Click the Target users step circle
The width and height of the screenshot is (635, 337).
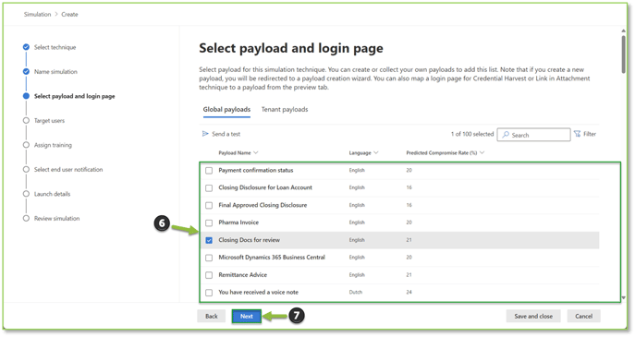26,121
